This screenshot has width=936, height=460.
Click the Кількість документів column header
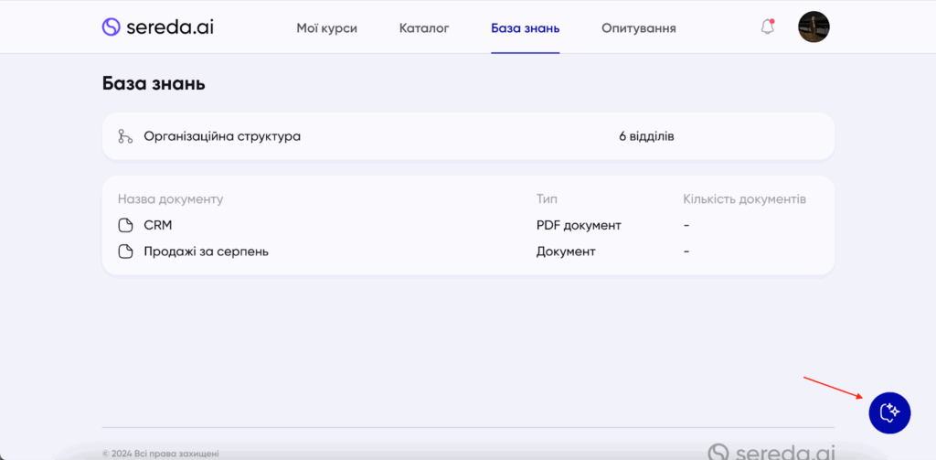(744, 198)
